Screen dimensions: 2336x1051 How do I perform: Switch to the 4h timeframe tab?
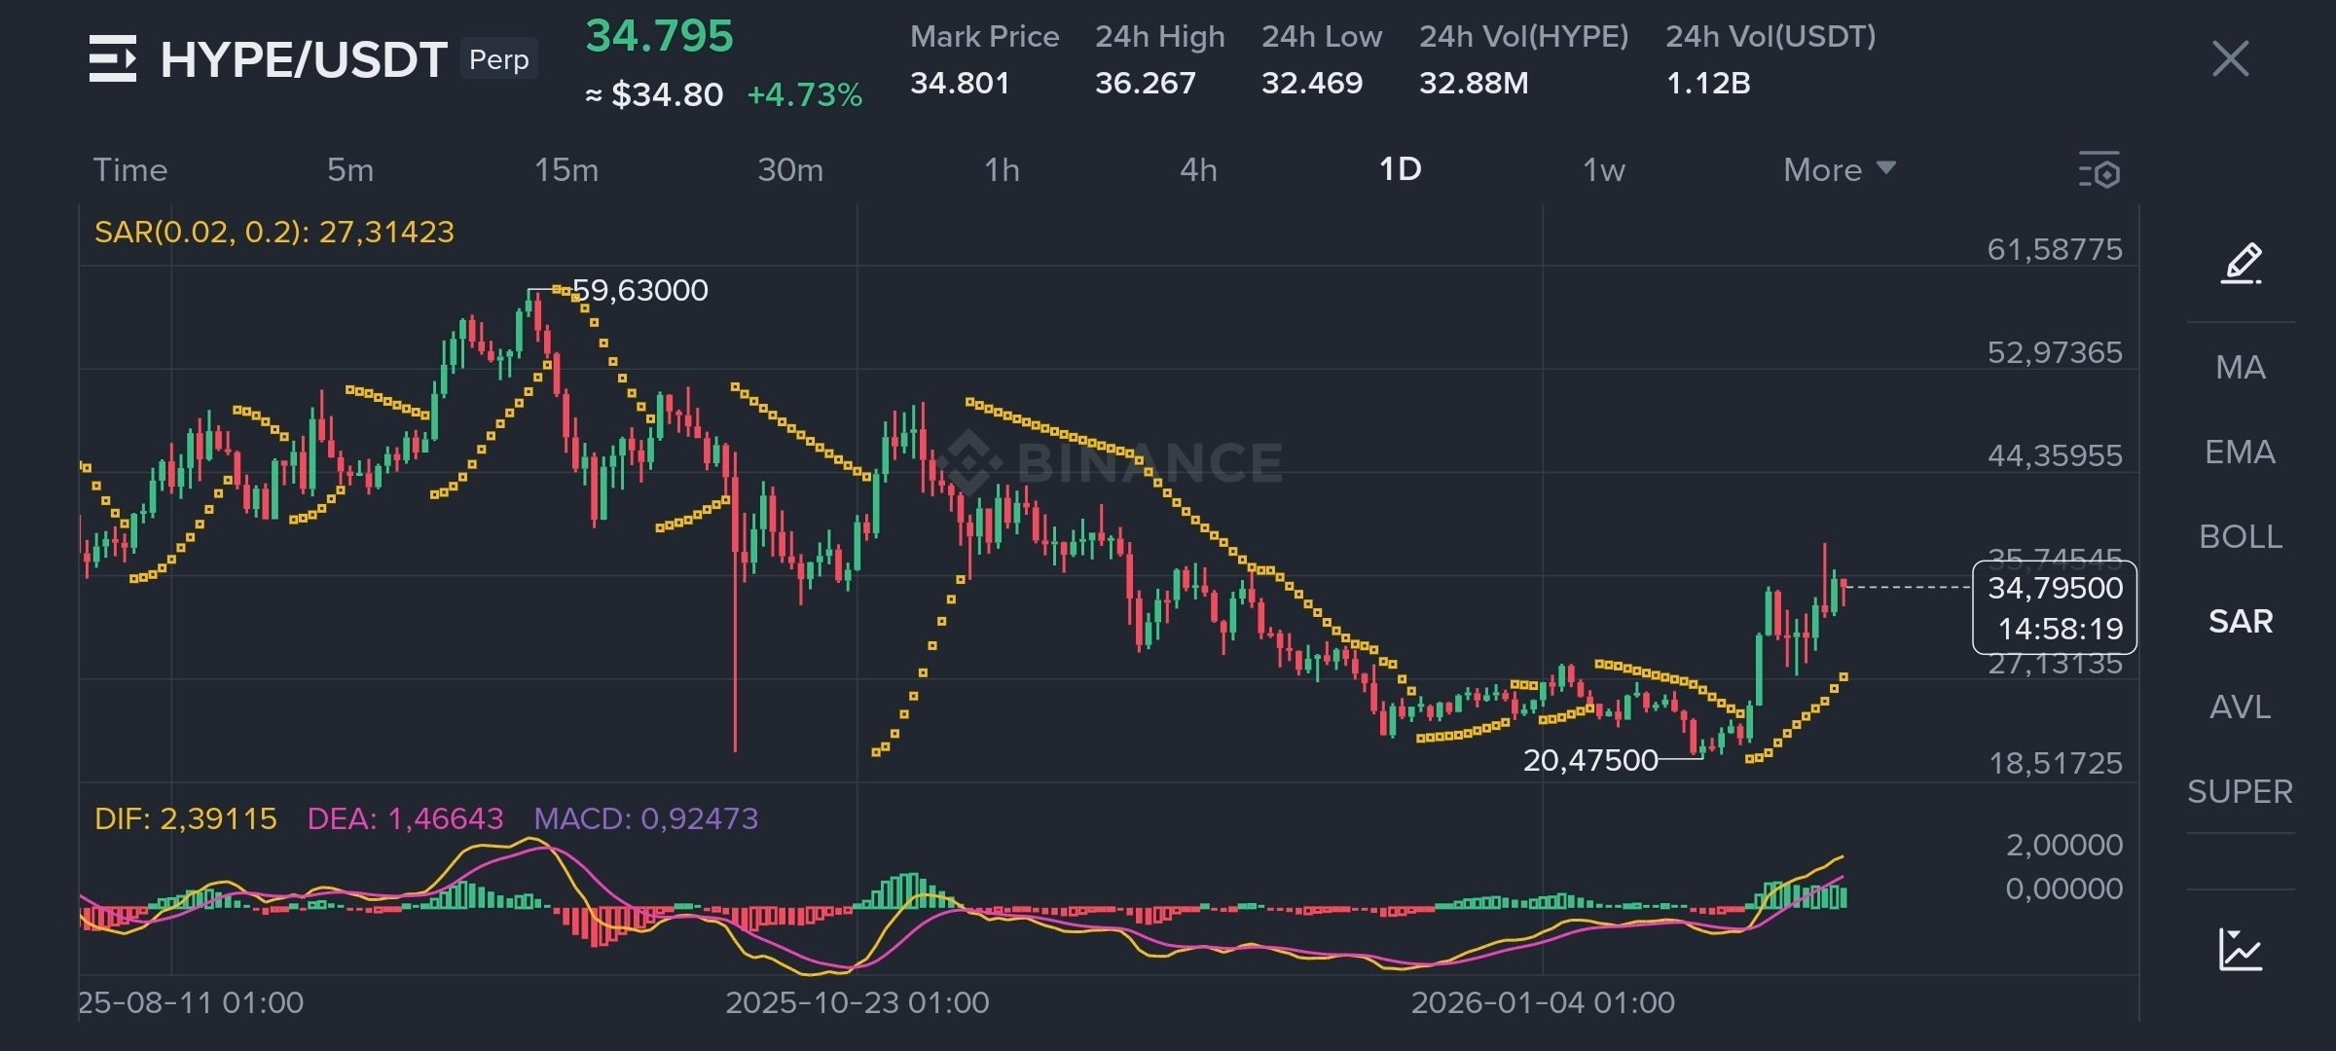click(1198, 170)
